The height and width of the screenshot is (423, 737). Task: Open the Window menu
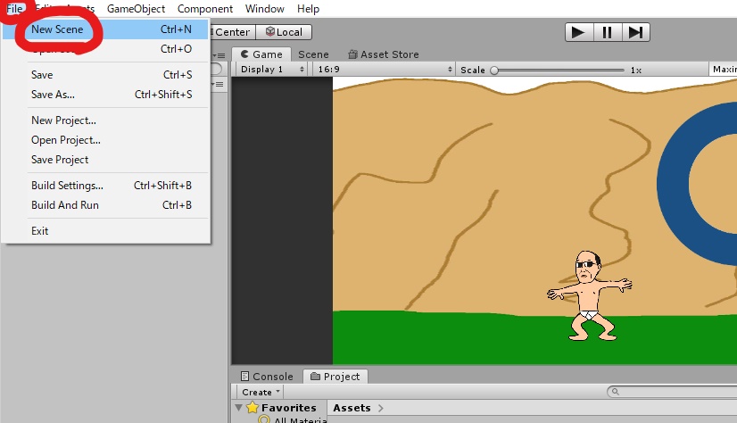(265, 8)
